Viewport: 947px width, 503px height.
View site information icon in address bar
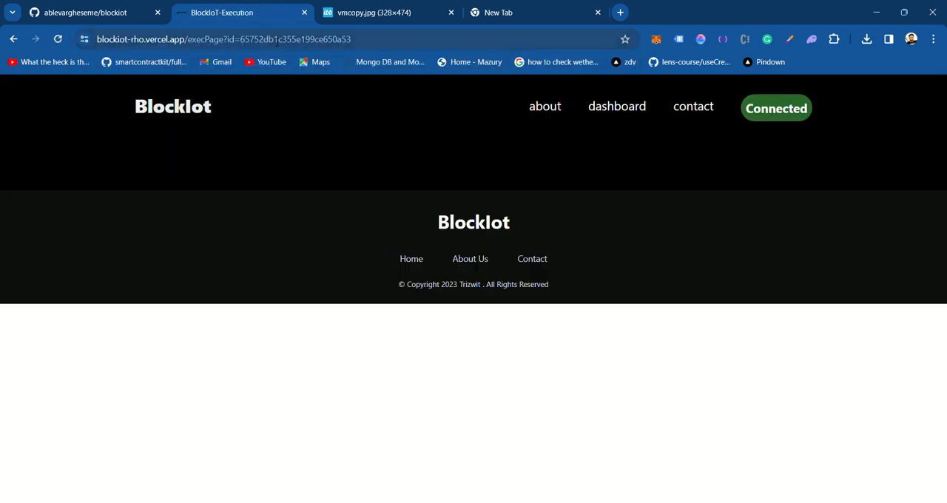tap(84, 39)
